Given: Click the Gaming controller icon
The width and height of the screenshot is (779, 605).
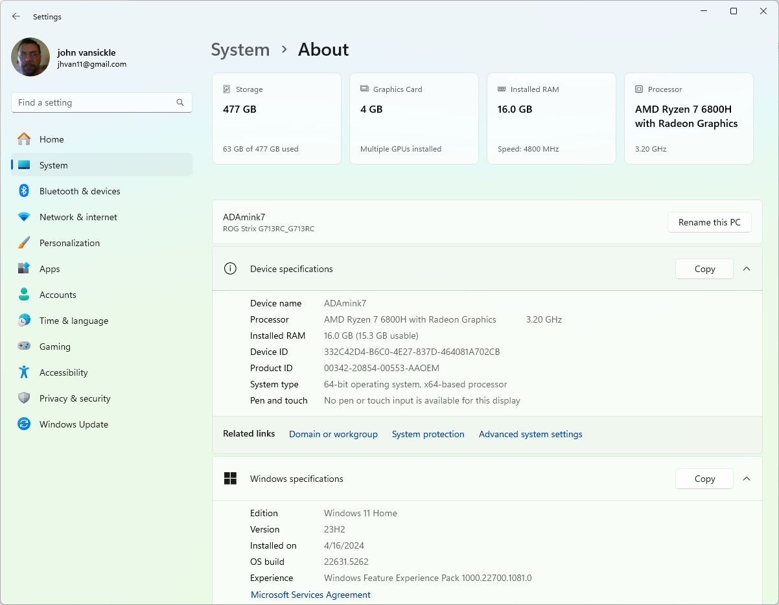Looking at the screenshot, I should click(24, 347).
